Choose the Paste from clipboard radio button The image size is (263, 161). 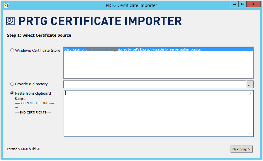point(12,93)
